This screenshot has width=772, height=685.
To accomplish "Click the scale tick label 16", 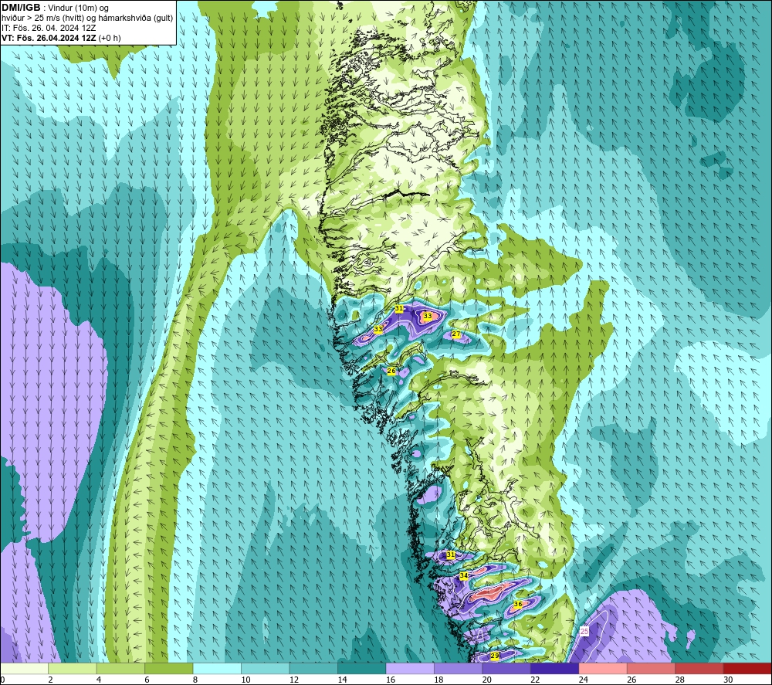I will point(391,680).
